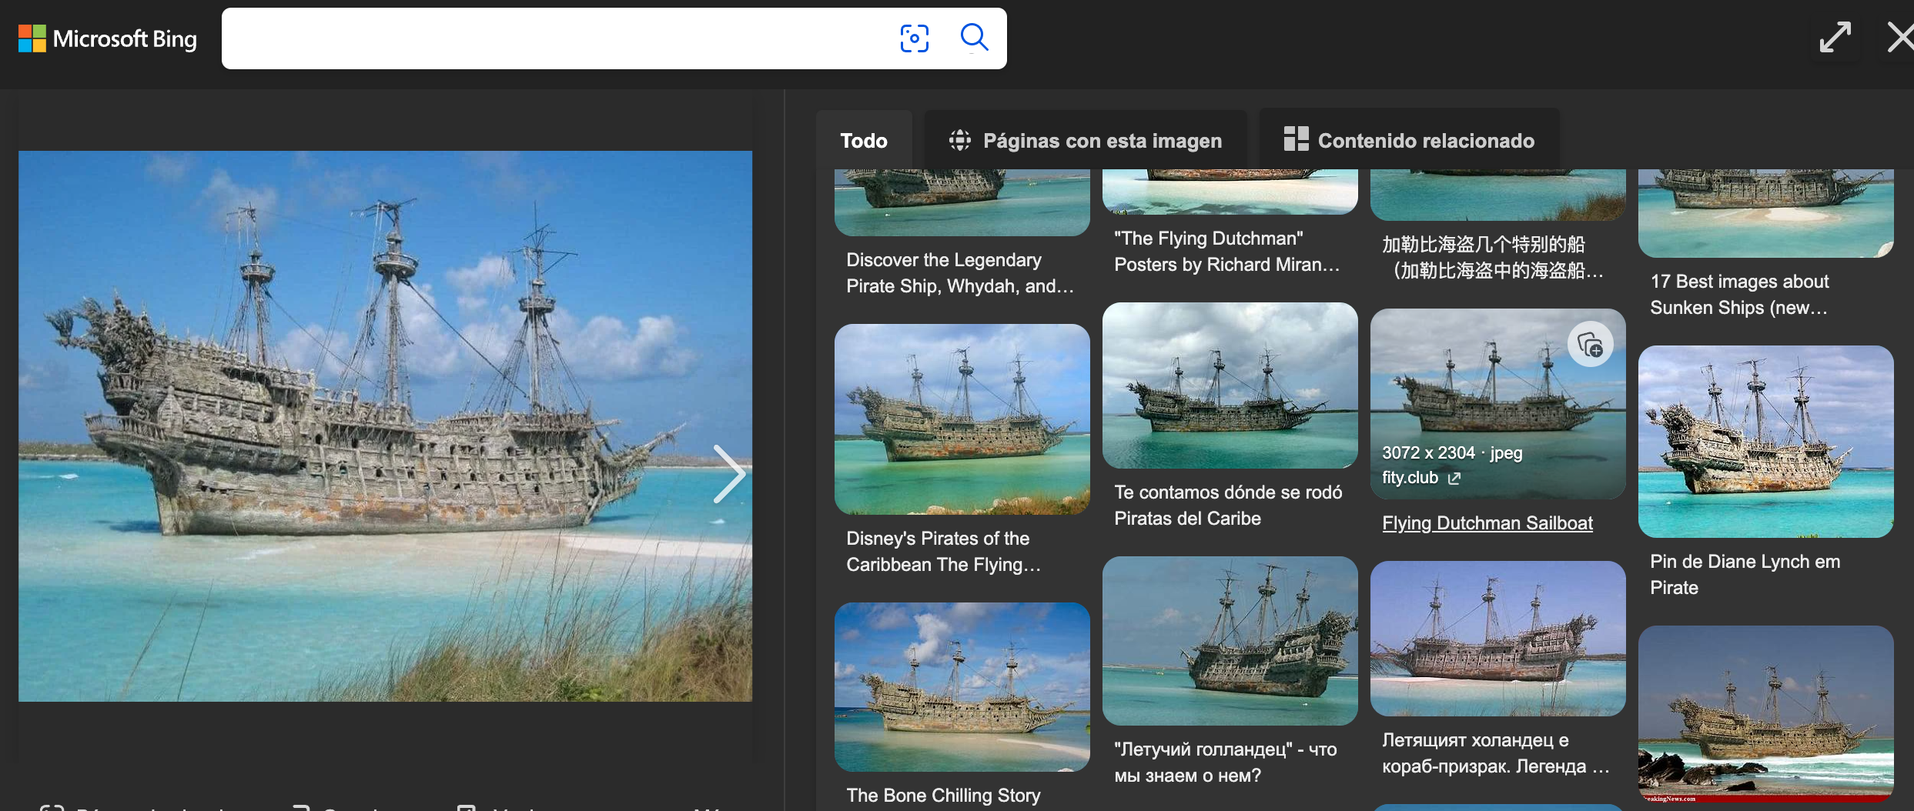Open the Páginas con esta imagen tab
This screenshot has width=1914, height=811.
[x=1086, y=141]
